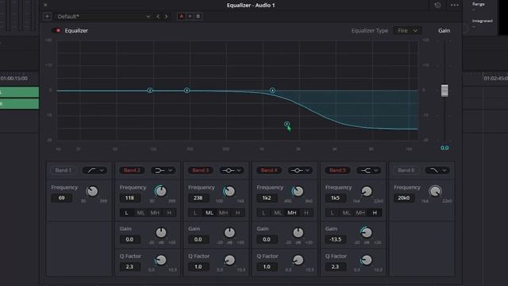Viewport: 508px width, 286px height.
Task: Open the three-dot options menu
Action: tap(455, 6)
